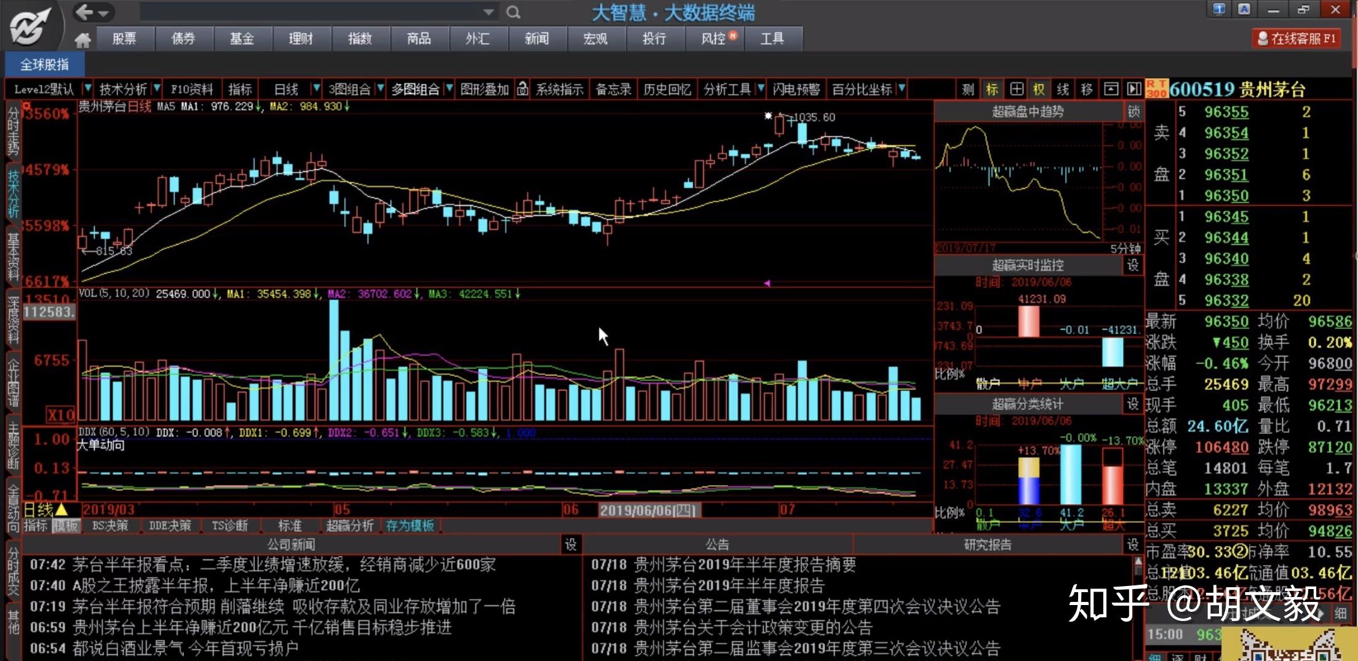Click the 闪电预警 button
Viewport: 1358px width, 661px height.
click(x=796, y=89)
